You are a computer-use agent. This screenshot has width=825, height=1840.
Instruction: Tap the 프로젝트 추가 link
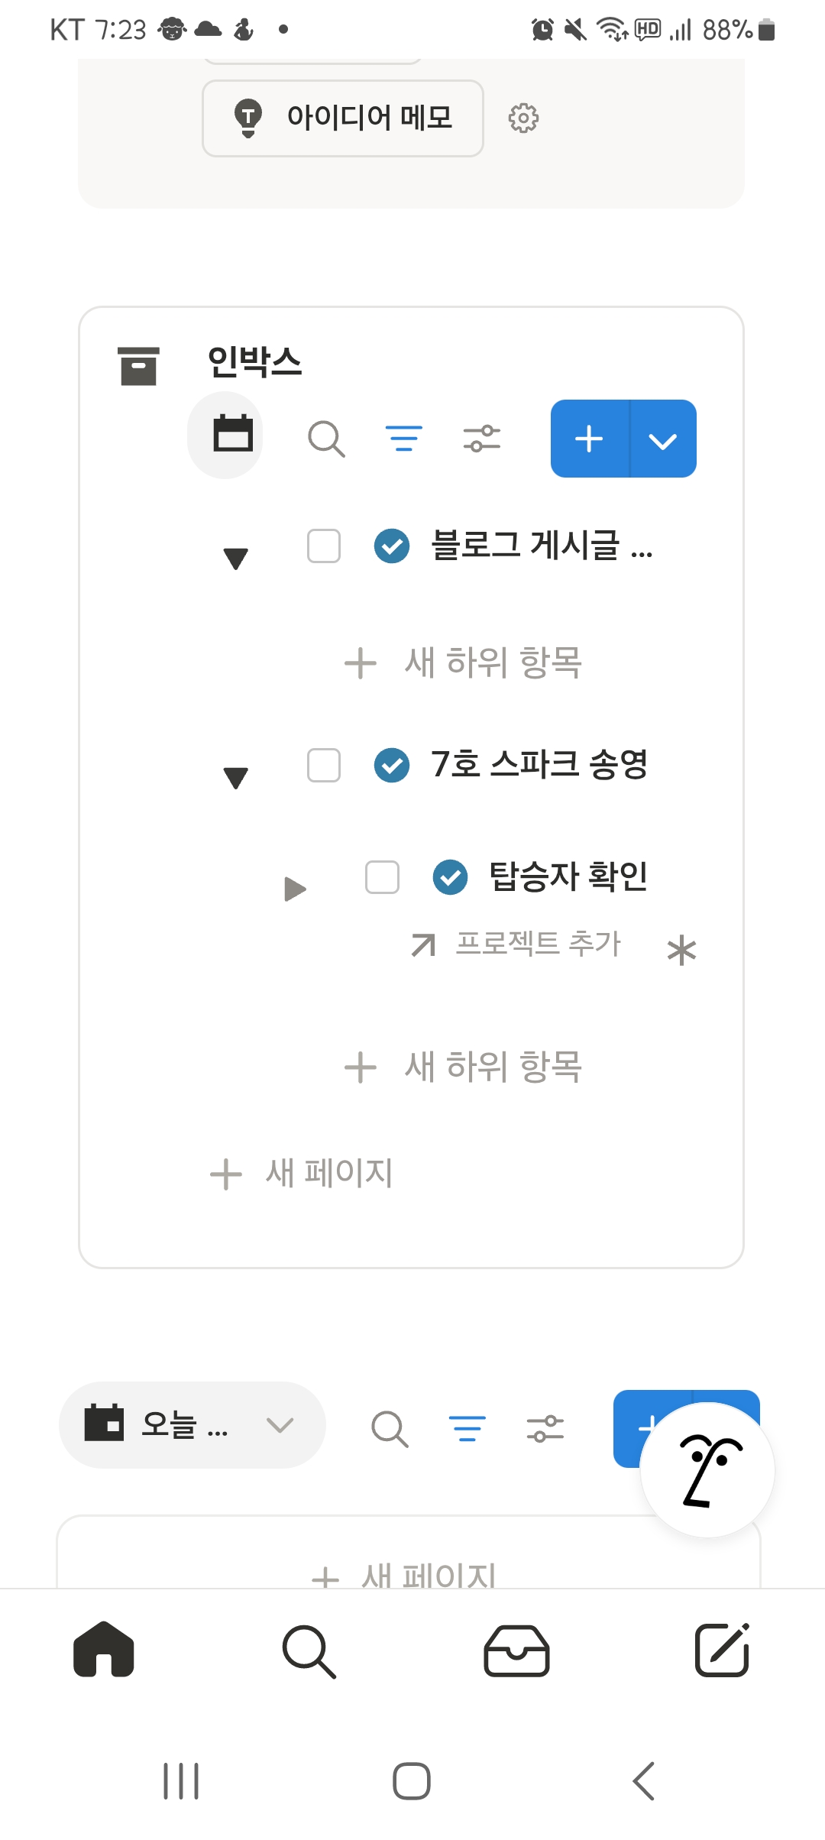click(x=538, y=944)
